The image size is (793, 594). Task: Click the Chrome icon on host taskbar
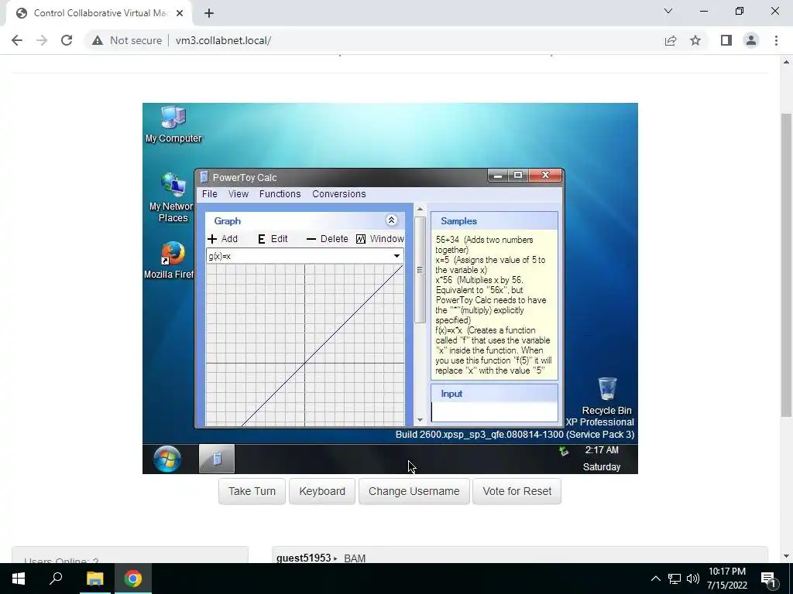pyautogui.click(x=133, y=579)
